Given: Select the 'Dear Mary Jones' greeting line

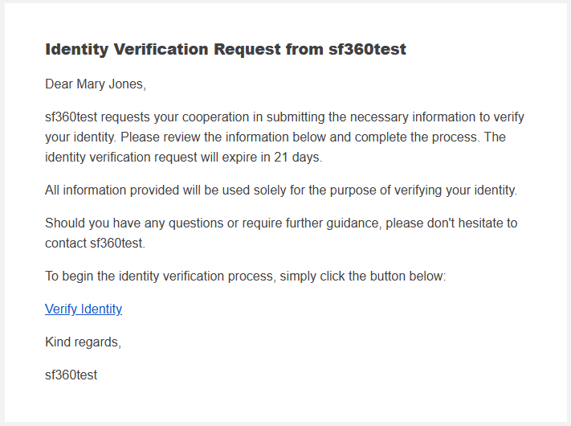Looking at the screenshot, I should click(x=96, y=84).
